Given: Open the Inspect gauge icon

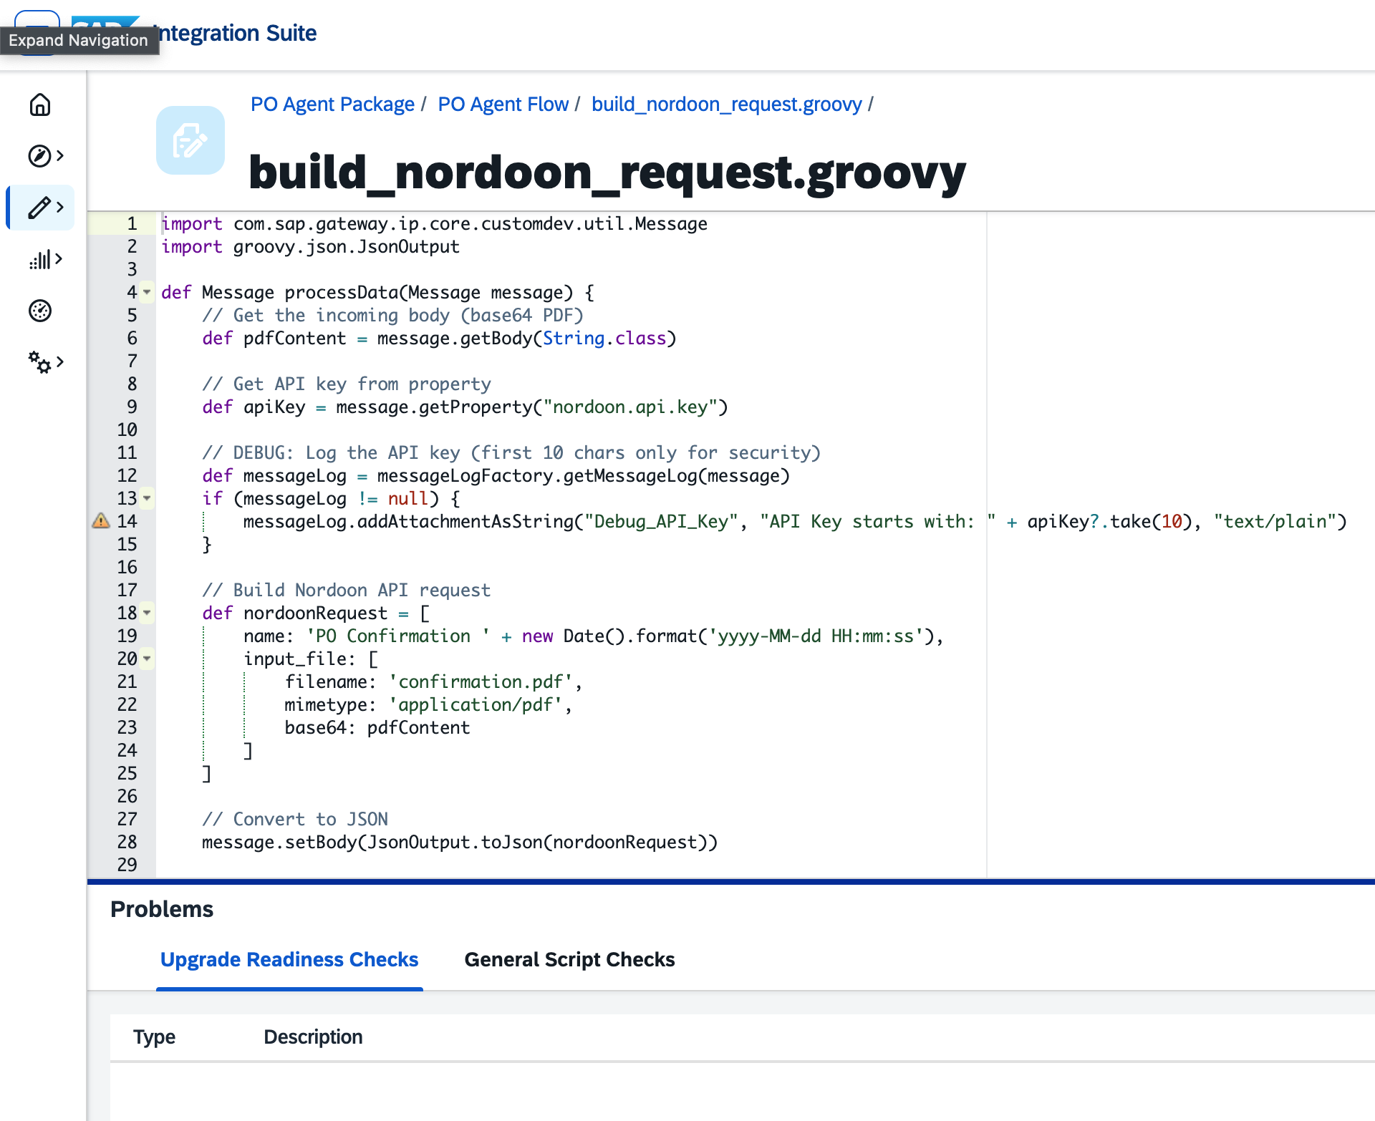Looking at the screenshot, I should coord(40,311).
